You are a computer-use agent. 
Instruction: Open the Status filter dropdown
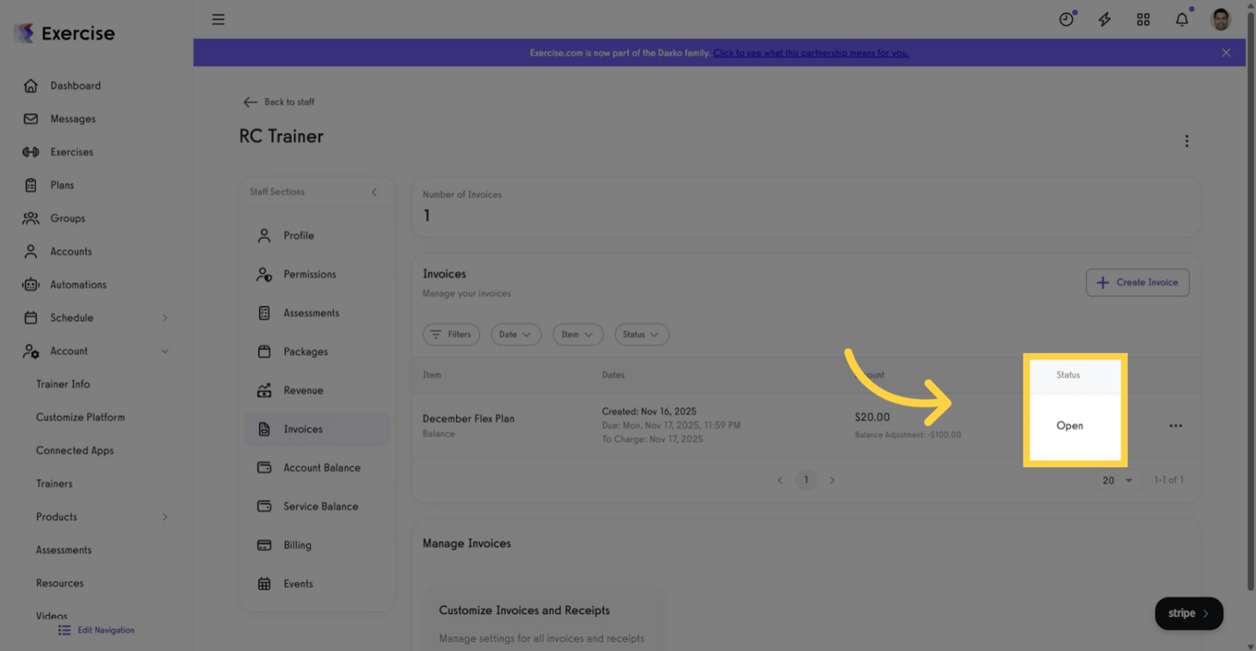coord(641,334)
